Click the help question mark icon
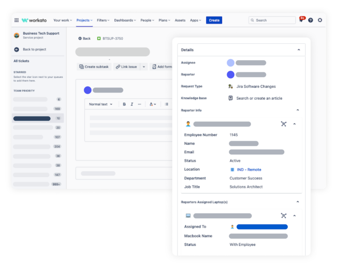337x268 pixels. click(x=311, y=20)
